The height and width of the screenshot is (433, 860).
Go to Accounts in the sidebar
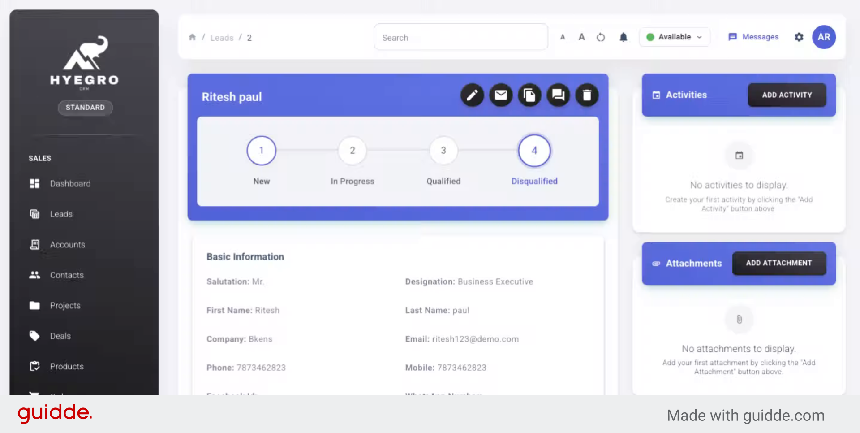pyautogui.click(x=67, y=245)
